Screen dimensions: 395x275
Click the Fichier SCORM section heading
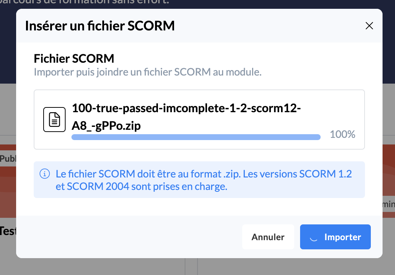coord(74,58)
